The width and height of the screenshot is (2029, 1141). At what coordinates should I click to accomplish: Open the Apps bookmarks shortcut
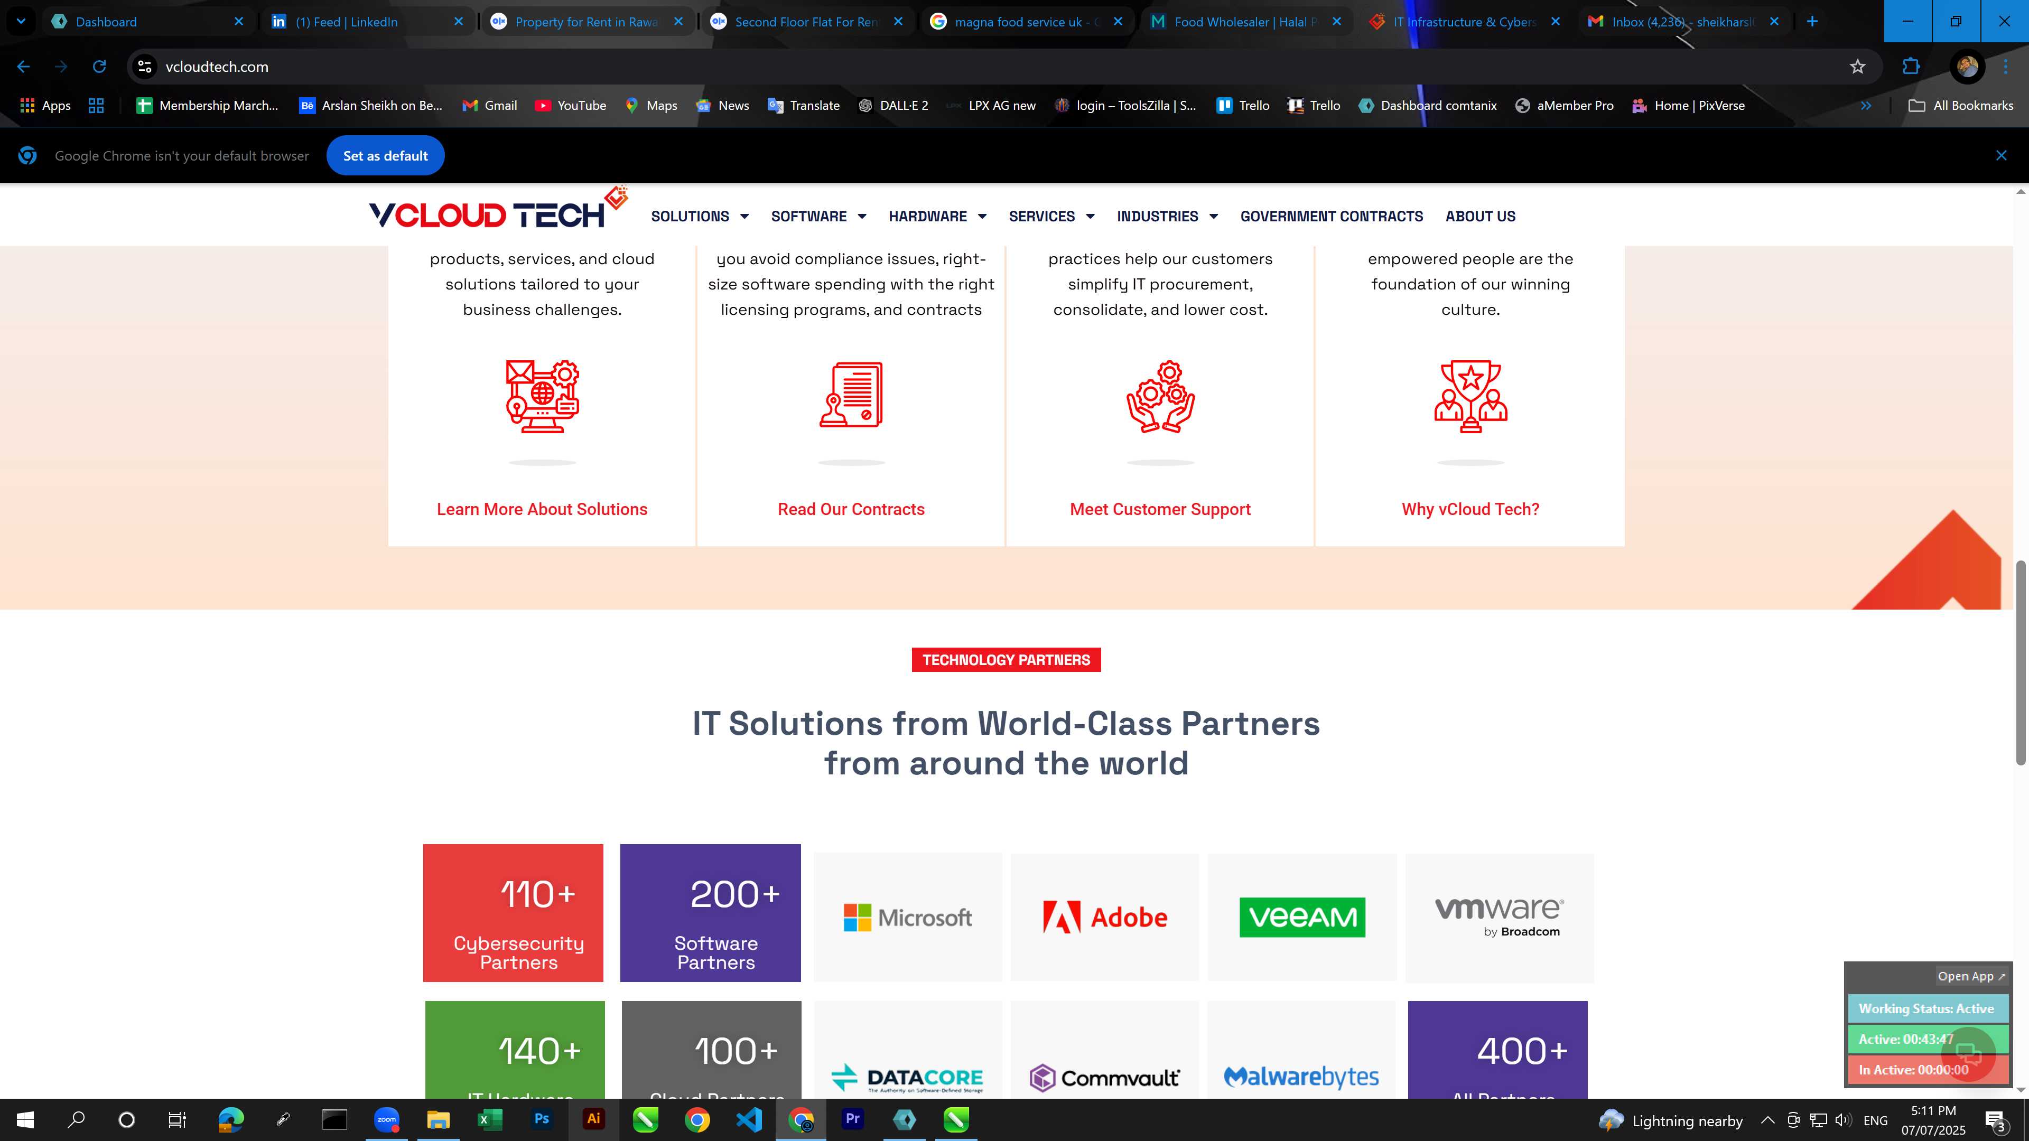click(x=45, y=106)
